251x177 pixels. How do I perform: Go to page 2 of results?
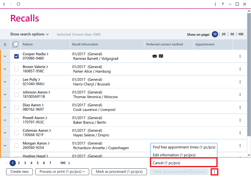click(19, 163)
